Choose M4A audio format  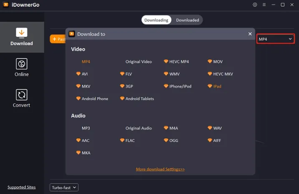[171, 128]
